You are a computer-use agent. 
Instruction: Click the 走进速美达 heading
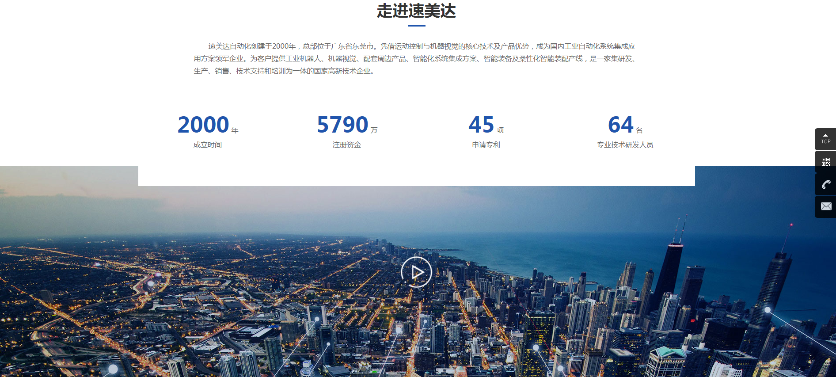pyautogui.click(x=416, y=11)
